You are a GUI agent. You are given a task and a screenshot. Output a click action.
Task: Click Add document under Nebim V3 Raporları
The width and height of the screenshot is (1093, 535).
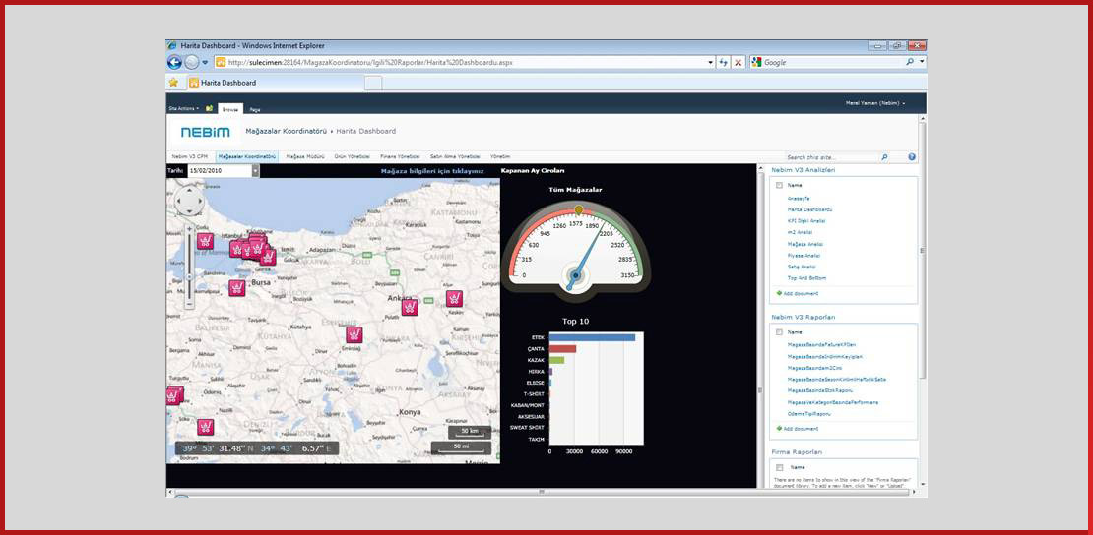(798, 429)
